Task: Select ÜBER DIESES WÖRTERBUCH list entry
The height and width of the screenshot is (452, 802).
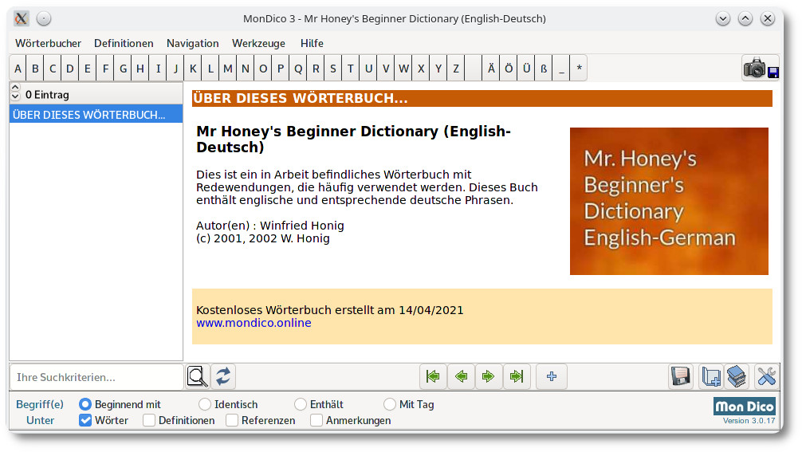Action: pos(96,115)
